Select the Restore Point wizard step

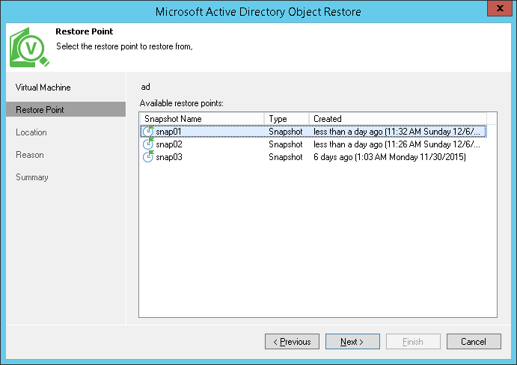(x=40, y=110)
